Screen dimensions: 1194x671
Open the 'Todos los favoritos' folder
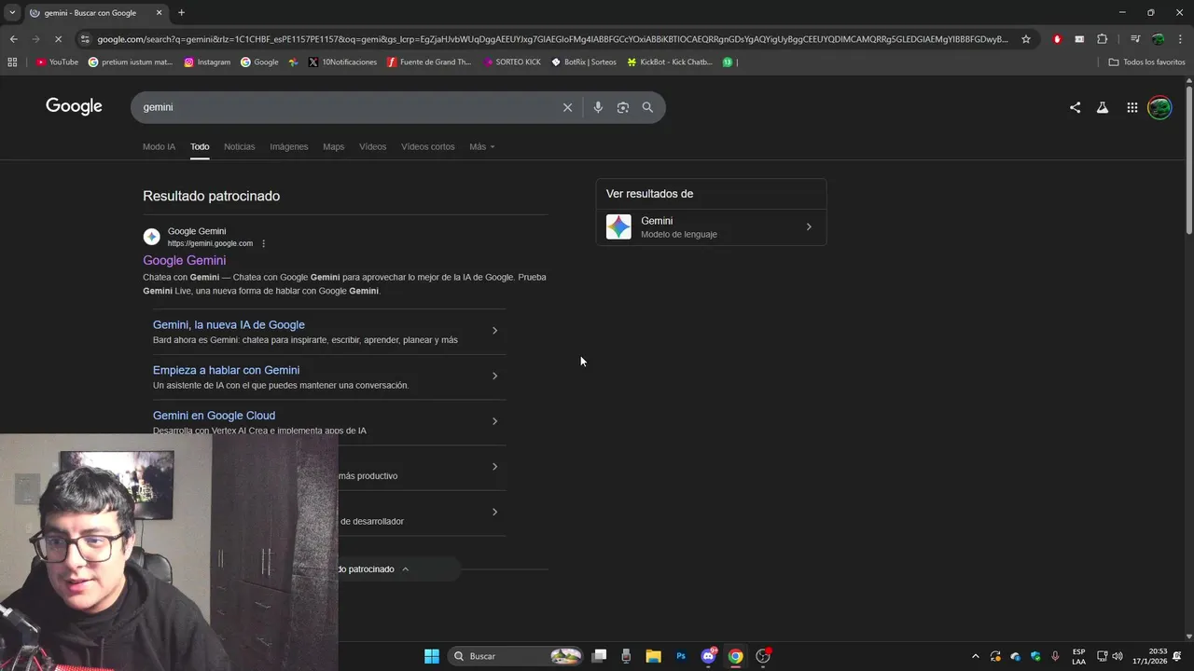click(1146, 62)
